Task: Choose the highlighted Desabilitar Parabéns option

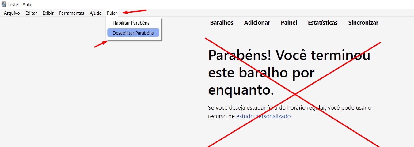Action: pos(133,33)
